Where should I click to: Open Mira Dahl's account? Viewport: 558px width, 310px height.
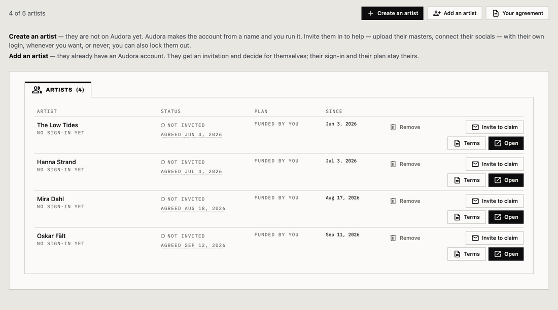pyautogui.click(x=506, y=217)
